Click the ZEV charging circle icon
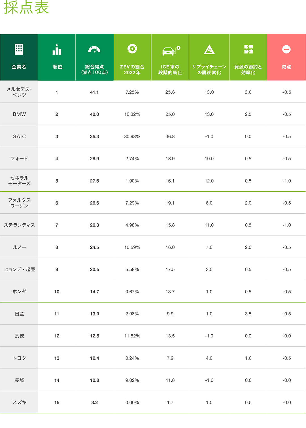306x428 pixels. [x=132, y=49]
